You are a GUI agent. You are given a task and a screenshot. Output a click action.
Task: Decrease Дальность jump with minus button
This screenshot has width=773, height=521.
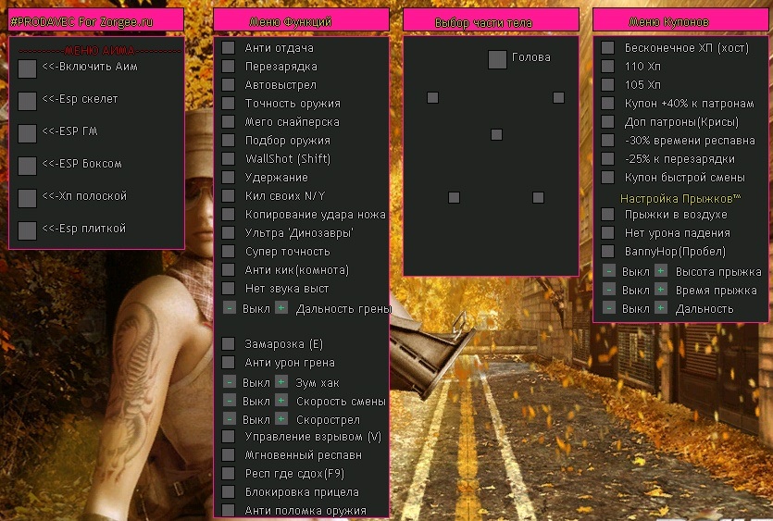point(609,308)
